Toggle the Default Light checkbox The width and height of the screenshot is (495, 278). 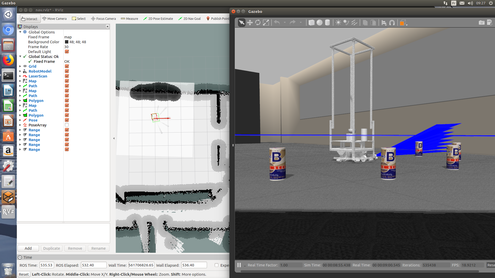point(67,52)
